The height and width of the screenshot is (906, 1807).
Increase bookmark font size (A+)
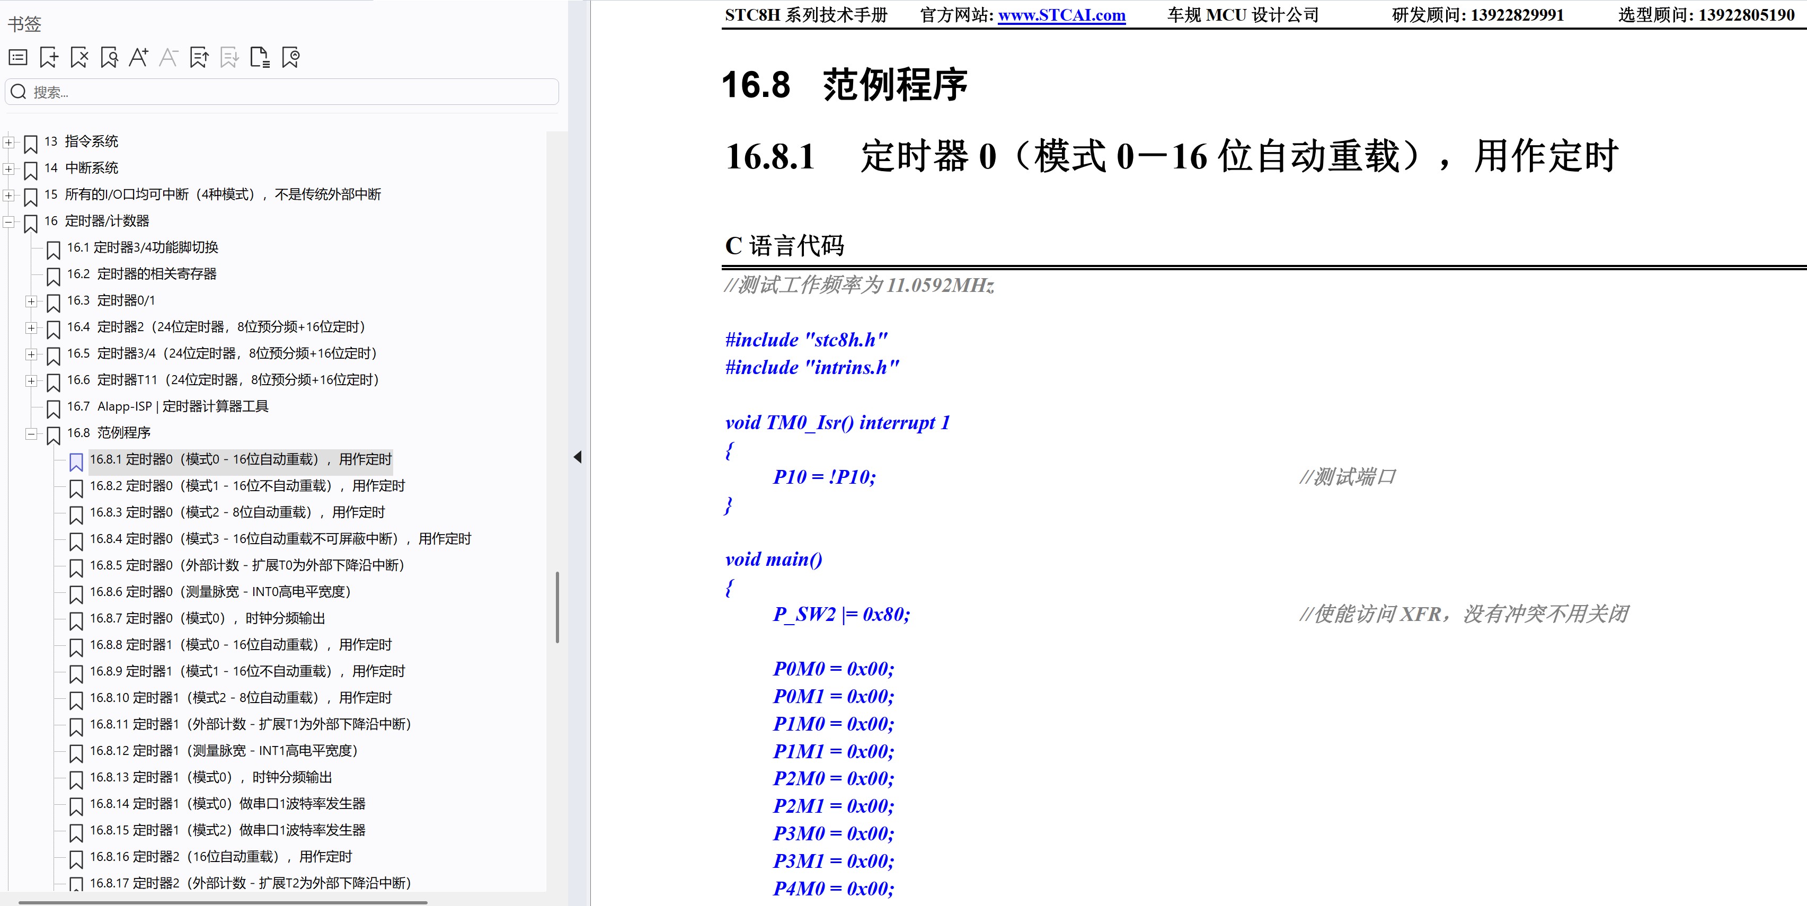point(139,58)
